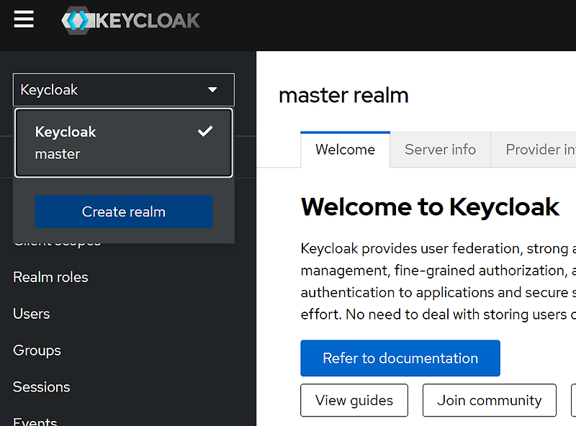Click the Keycloak logo
576x426 pixels.
point(130,19)
